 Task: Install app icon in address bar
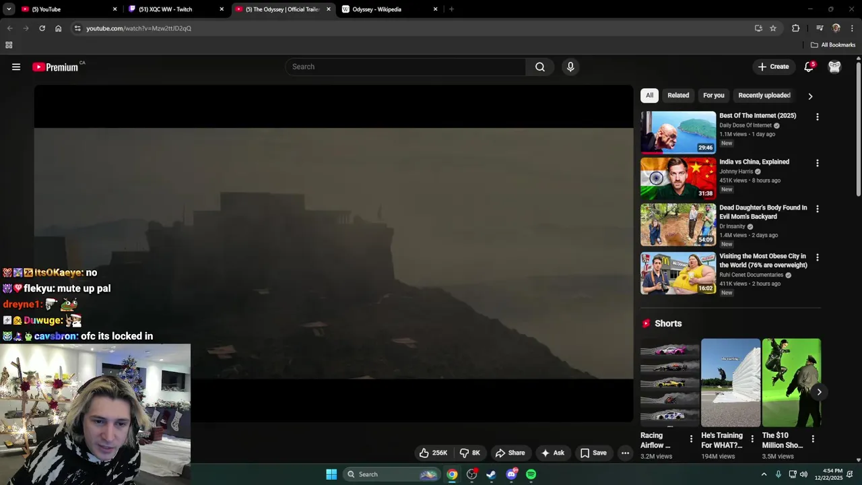coord(758,28)
